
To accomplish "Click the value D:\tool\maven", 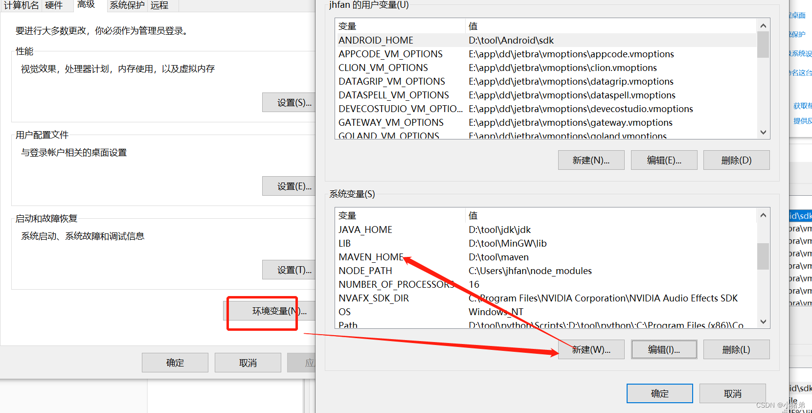I will [x=498, y=257].
